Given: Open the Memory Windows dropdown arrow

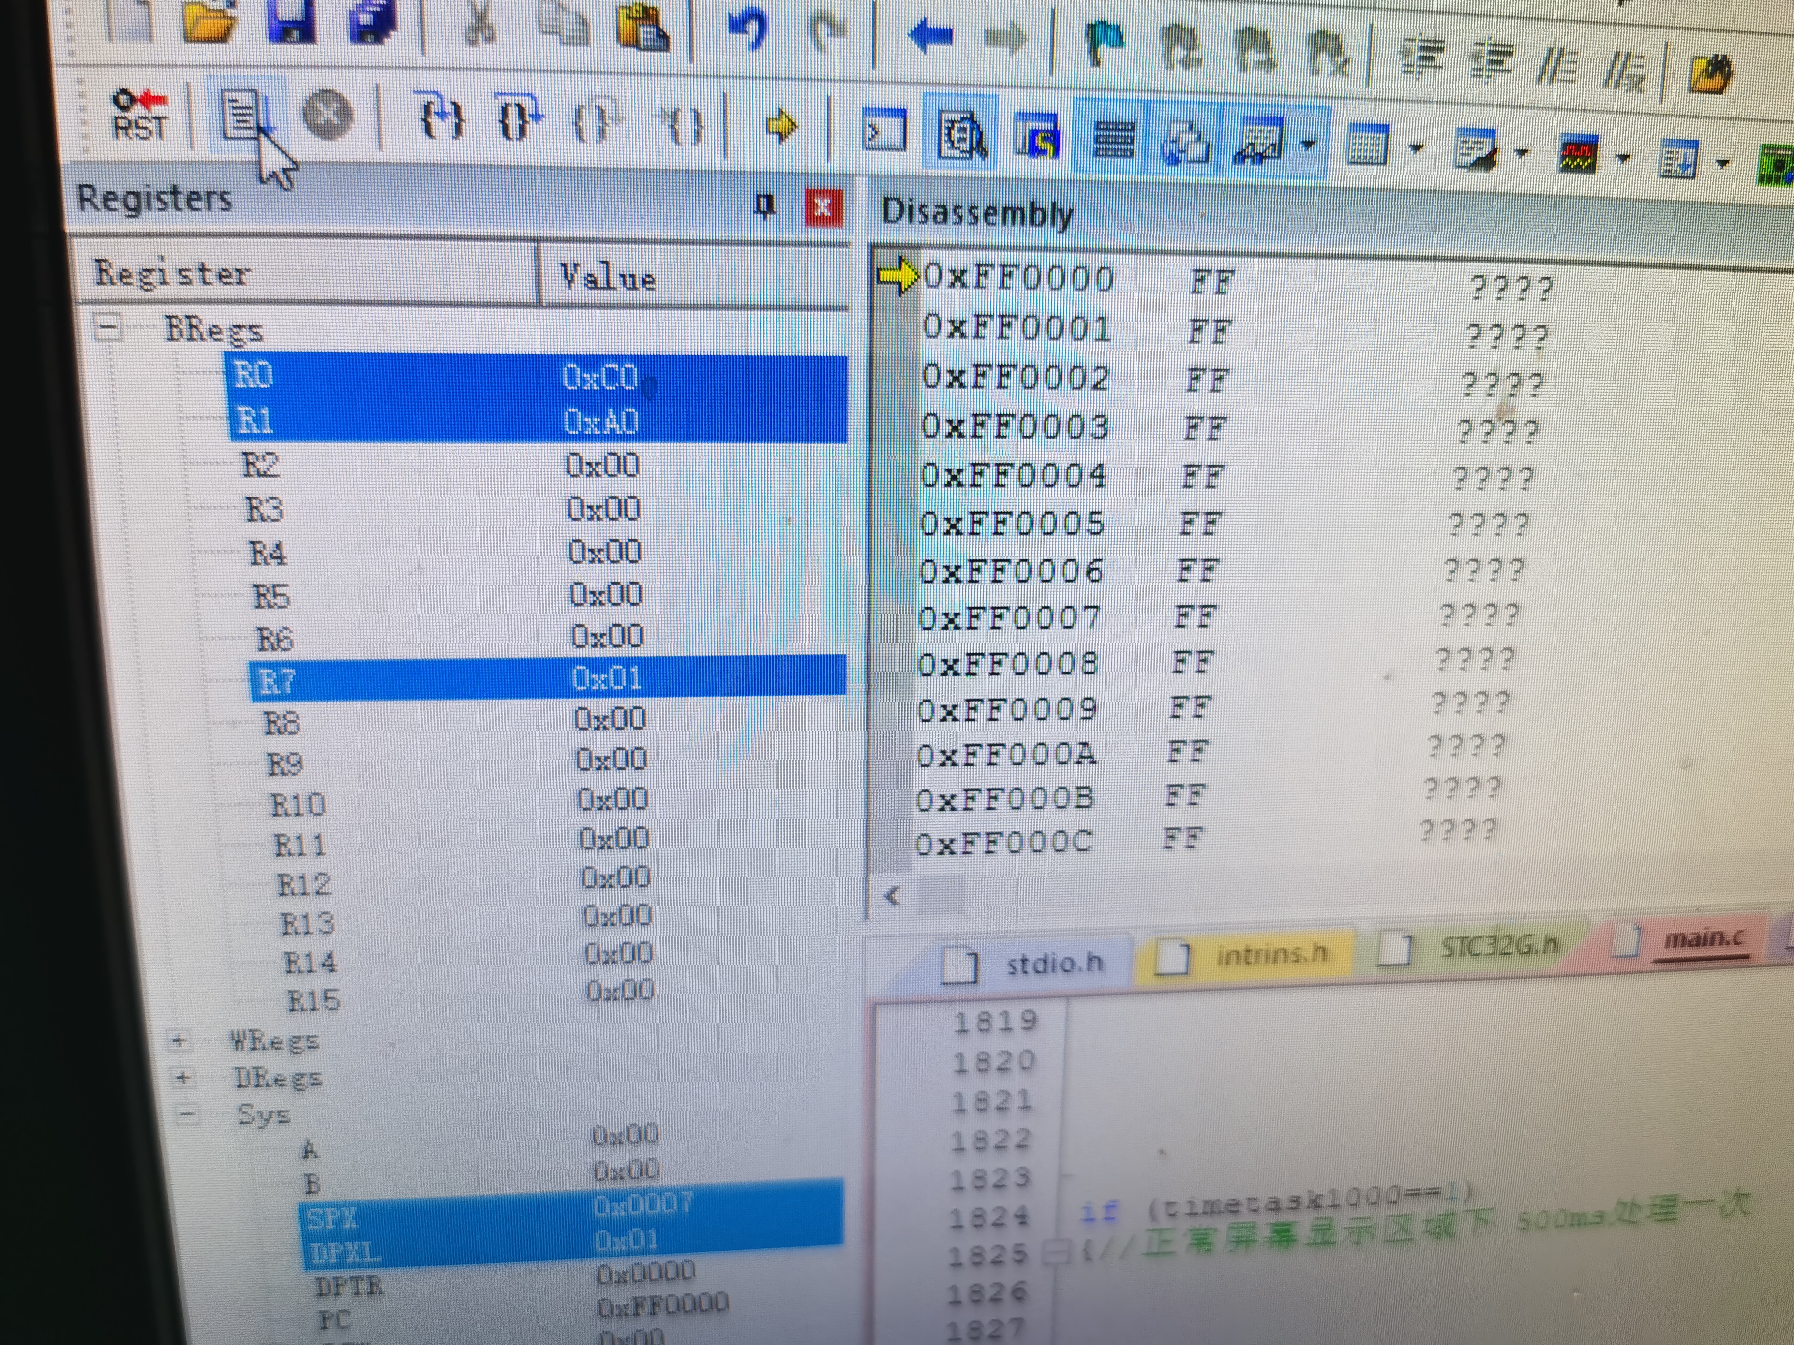Looking at the screenshot, I should tap(1416, 148).
